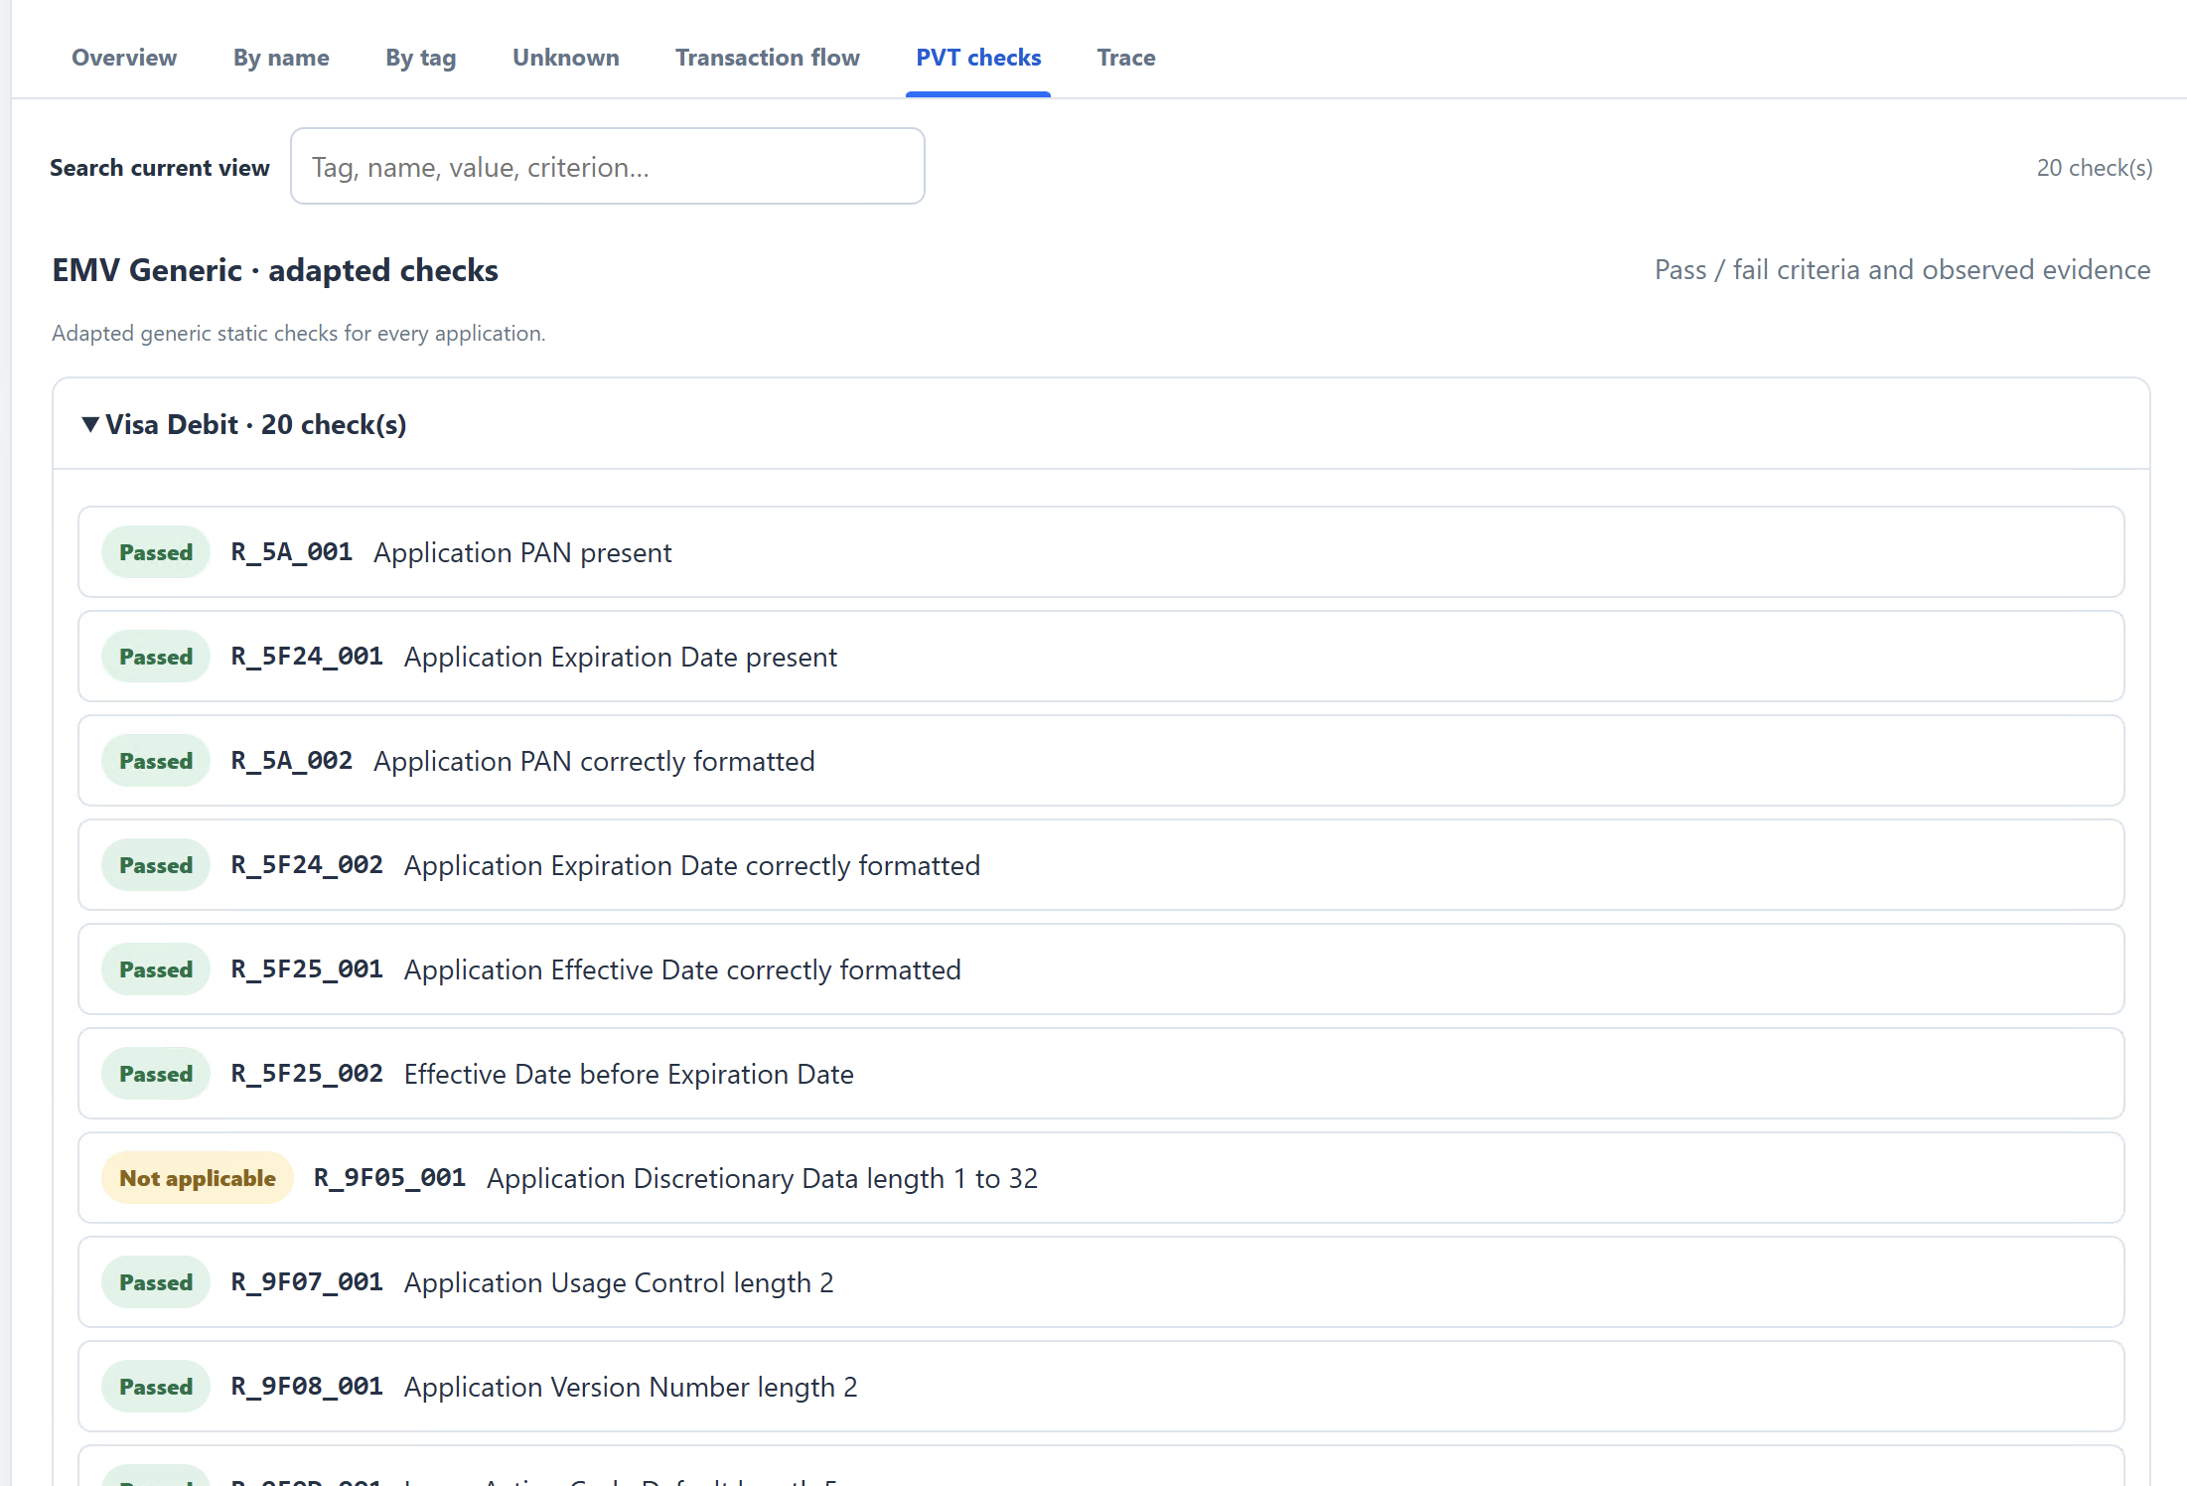Open the Overview tab
The image size is (2187, 1486).
tap(124, 58)
